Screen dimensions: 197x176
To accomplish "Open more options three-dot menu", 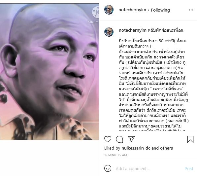I will pyautogui.click(x=191, y=10).
